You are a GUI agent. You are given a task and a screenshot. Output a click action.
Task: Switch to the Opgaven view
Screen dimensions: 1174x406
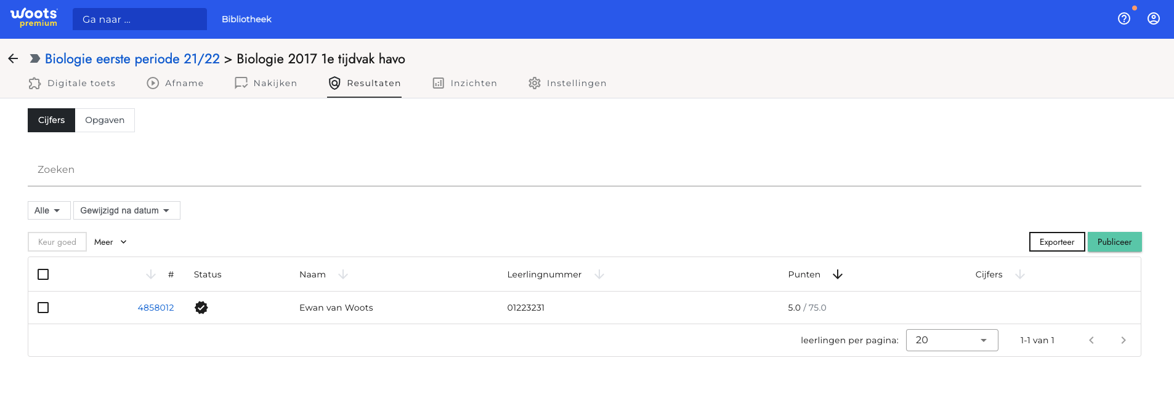click(x=105, y=120)
